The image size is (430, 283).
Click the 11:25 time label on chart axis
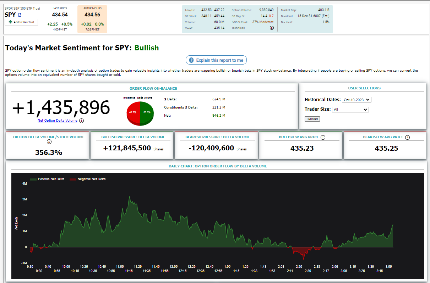[x=138, y=266]
